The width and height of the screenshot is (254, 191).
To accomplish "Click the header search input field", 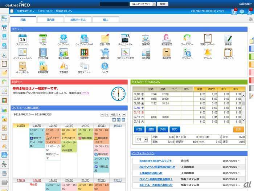I will (x=114, y=4).
